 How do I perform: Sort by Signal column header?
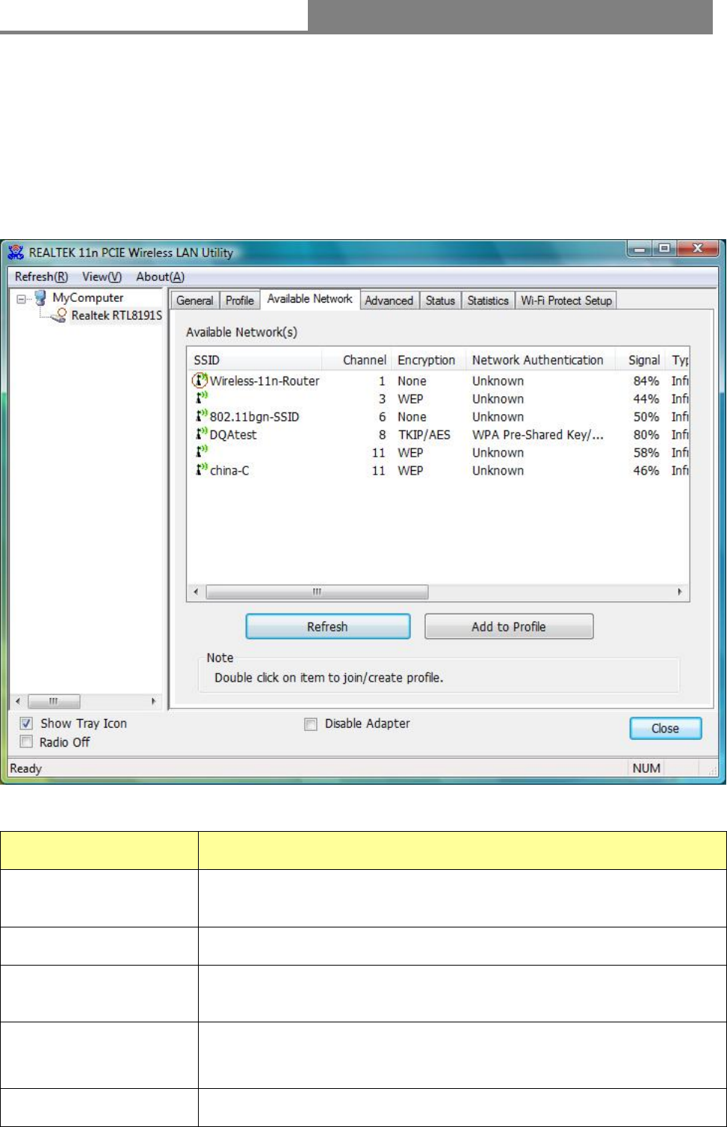click(641, 360)
